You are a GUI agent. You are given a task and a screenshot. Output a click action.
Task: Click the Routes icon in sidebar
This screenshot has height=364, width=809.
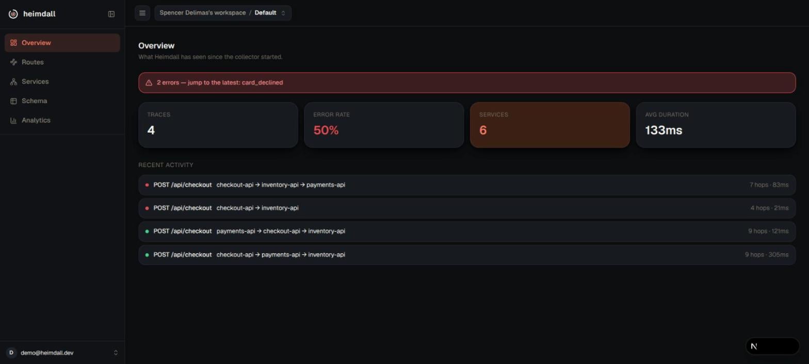[x=13, y=62]
